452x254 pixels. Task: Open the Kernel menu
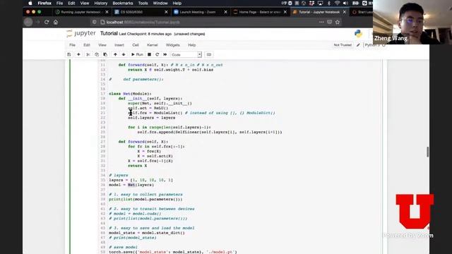153,45
